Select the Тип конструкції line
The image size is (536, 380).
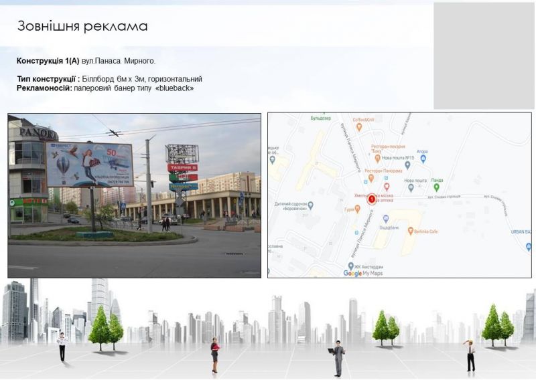(109, 79)
